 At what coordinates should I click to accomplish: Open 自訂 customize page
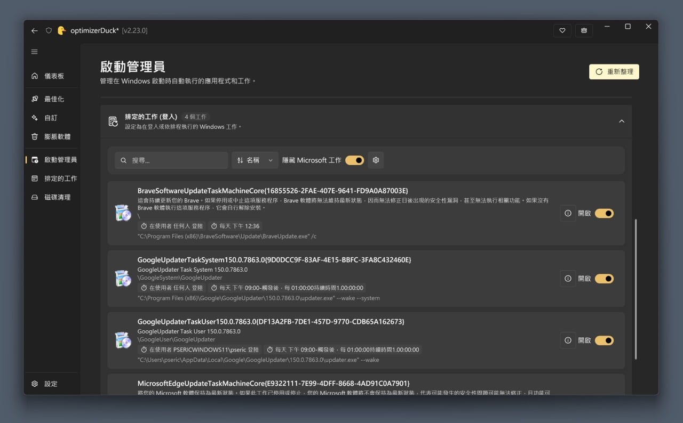pos(52,118)
